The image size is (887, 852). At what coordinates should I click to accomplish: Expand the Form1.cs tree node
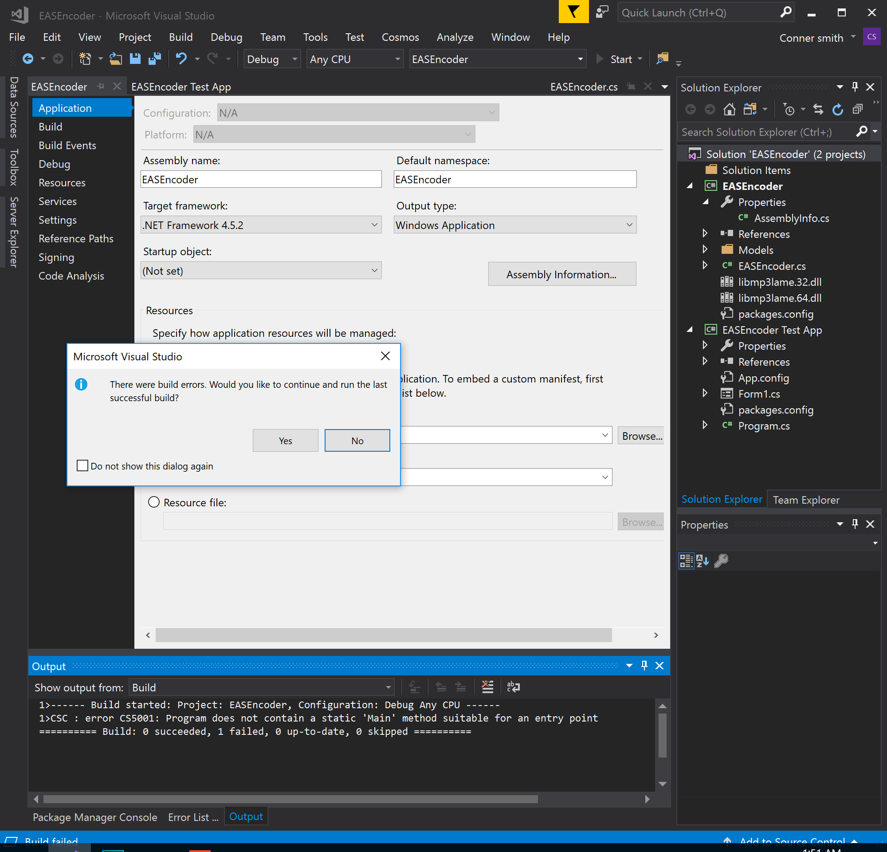(x=705, y=393)
